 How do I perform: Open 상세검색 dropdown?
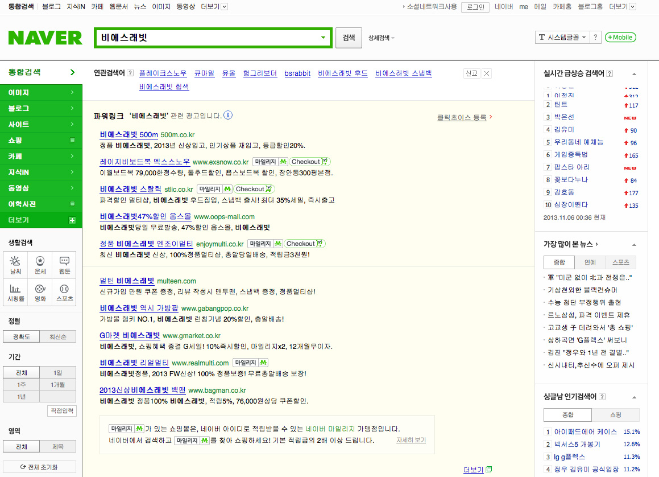pyautogui.click(x=381, y=38)
